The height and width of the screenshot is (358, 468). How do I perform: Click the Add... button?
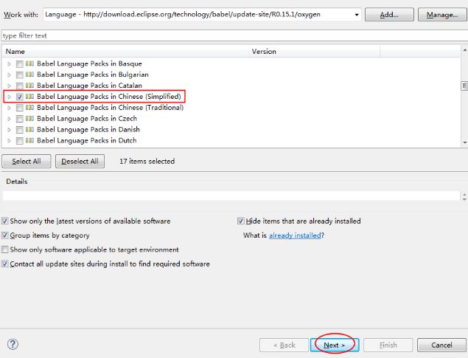(389, 15)
